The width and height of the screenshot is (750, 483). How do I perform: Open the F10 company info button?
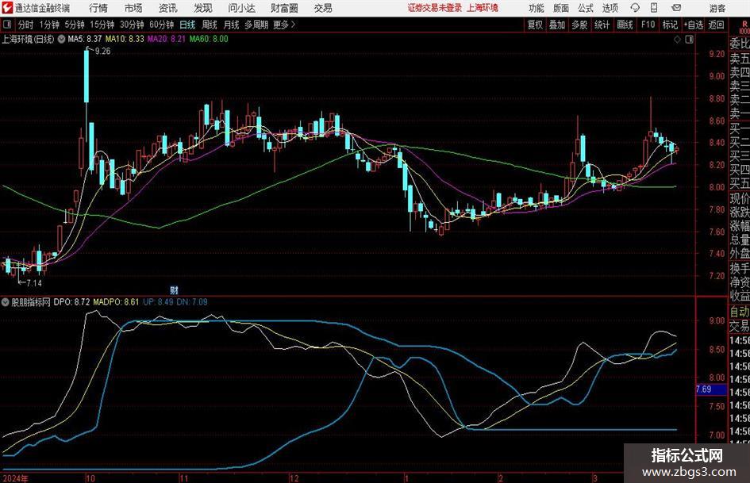point(648,25)
